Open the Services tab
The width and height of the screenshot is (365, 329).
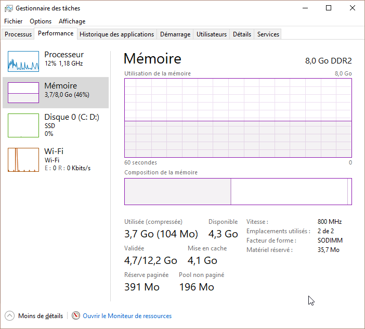tap(268, 34)
